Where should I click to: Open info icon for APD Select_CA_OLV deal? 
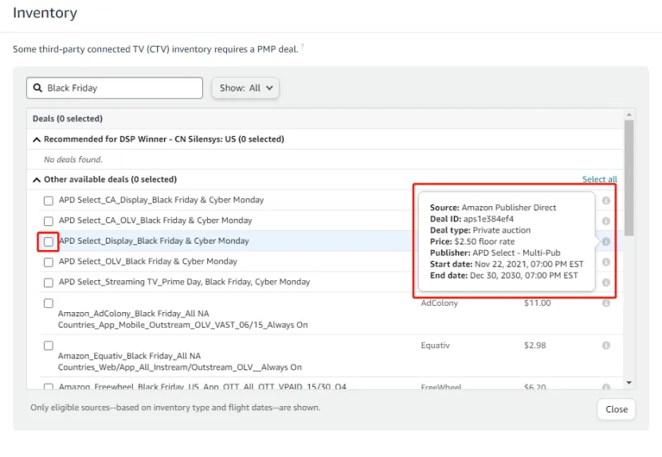606,221
